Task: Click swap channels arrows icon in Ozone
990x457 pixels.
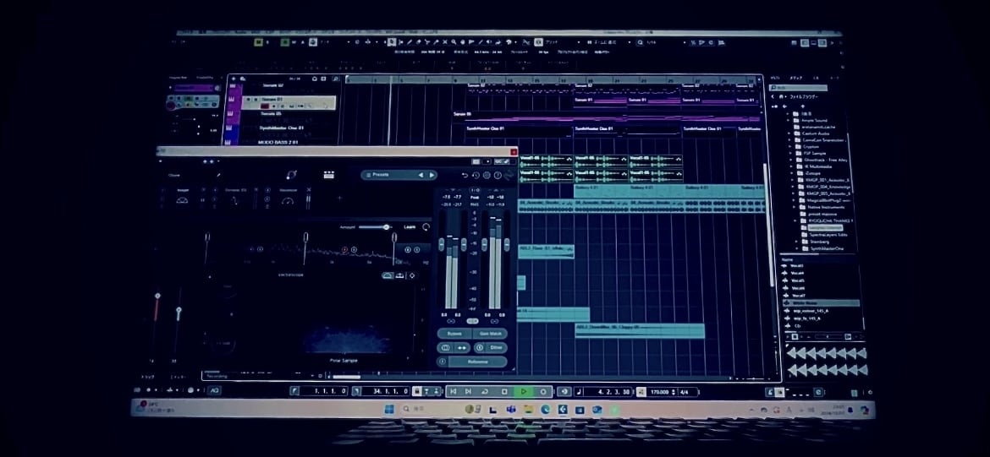Action: (461, 347)
